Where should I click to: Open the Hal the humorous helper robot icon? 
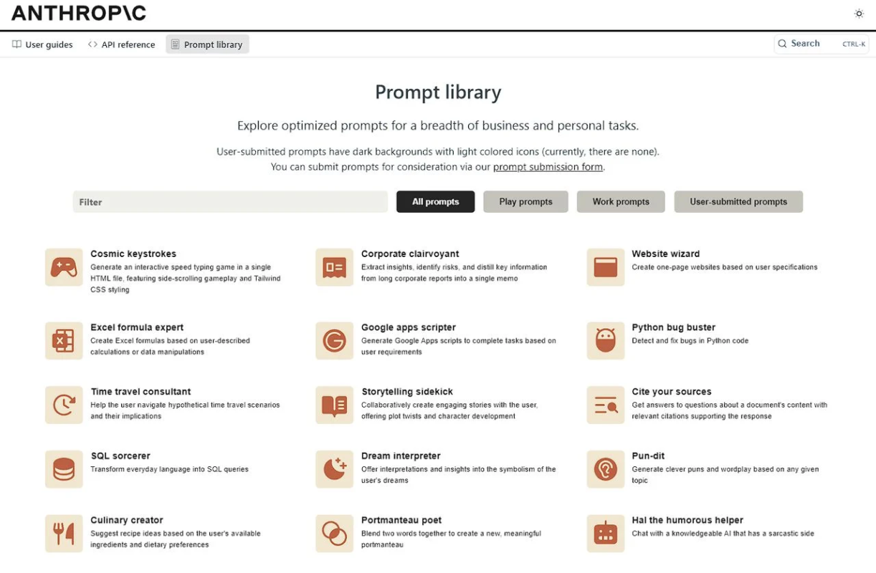pyautogui.click(x=605, y=534)
